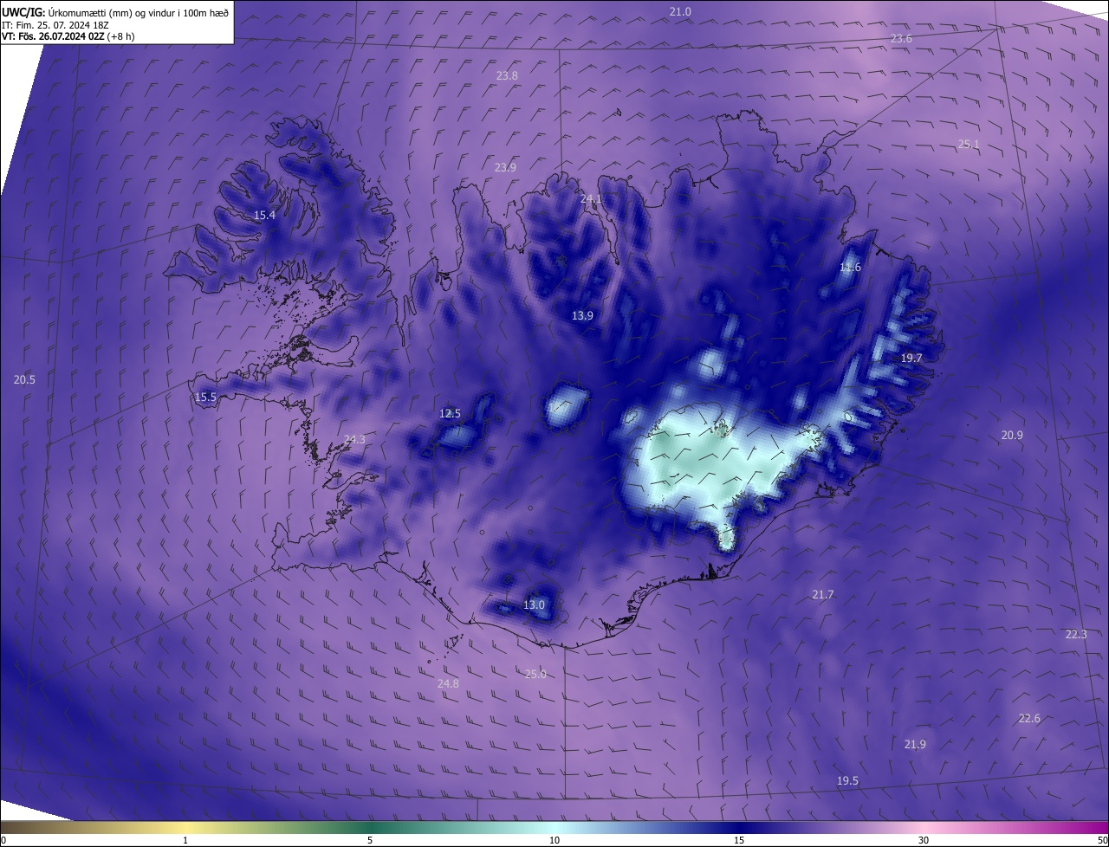This screenshot has height=847, width=1109.
Task: Pick the 23.8 map value
Action: [507, 76]
